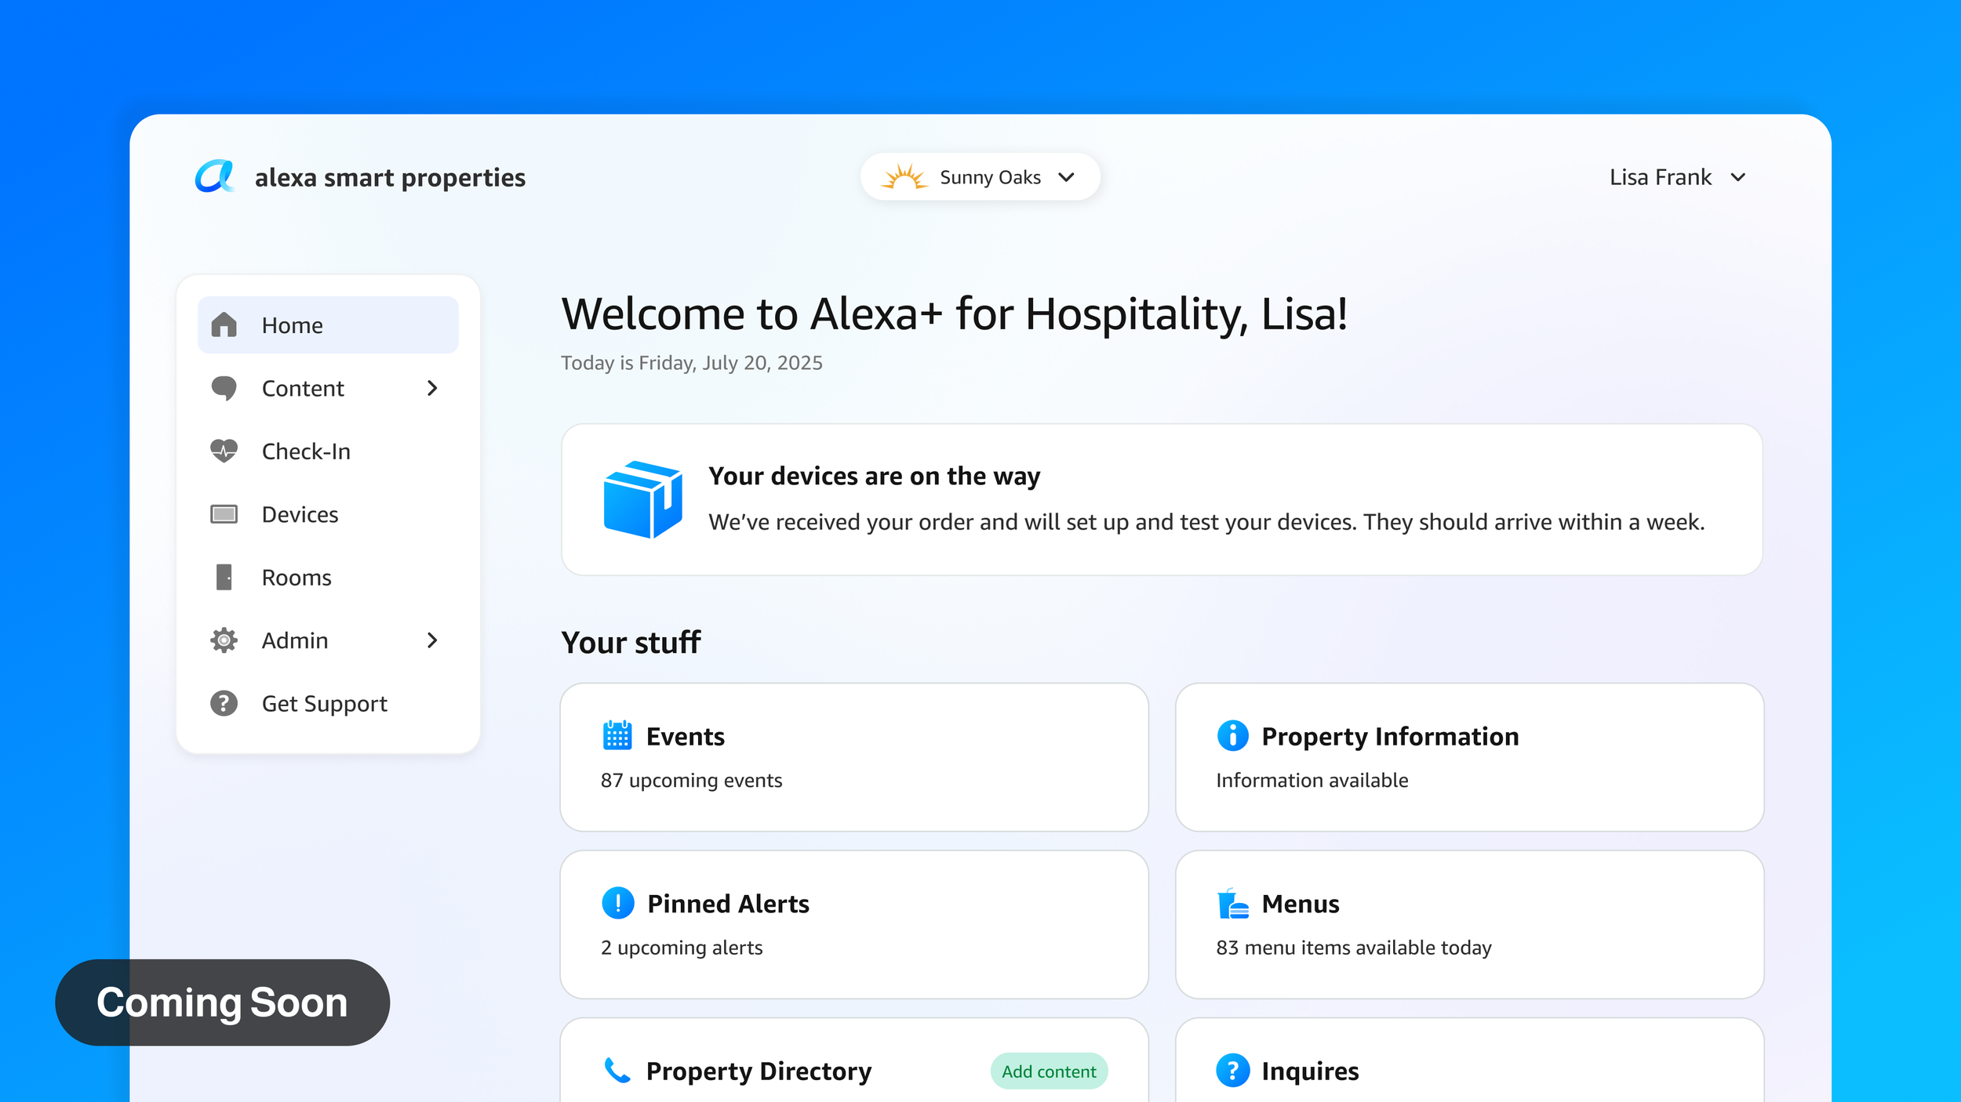Click '87 upcoming events' text
The height and width of the screenshot is (1102, 1961).
[691, 781]
